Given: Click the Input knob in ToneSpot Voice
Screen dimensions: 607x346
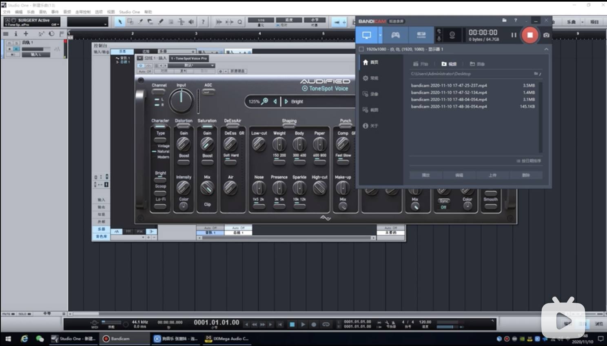Looking at the screenshot, I should (x=181, y=101).
